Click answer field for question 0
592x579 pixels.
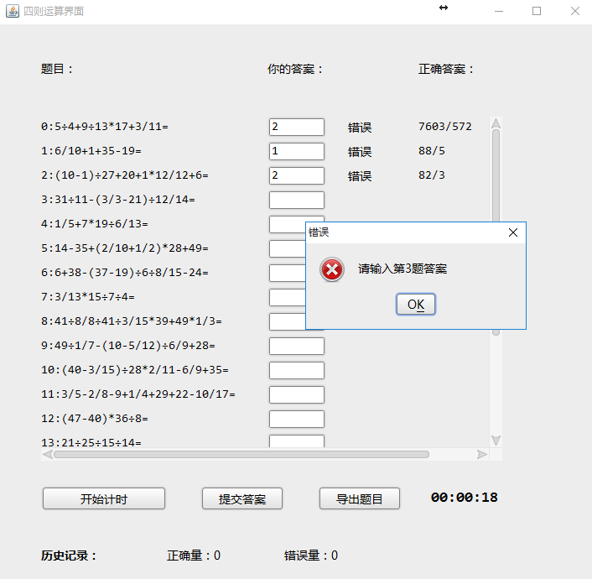tap(297, 127)
